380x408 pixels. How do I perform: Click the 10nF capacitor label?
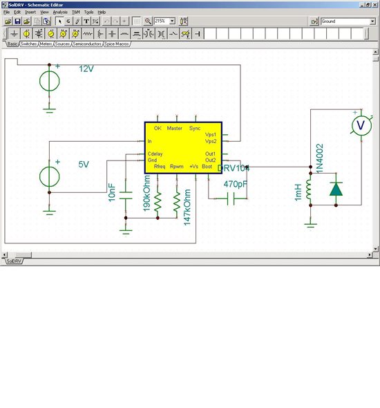(x=111, y=192)
